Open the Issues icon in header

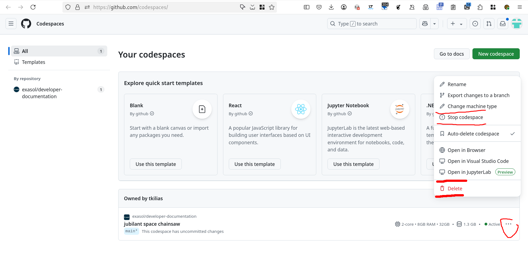[475, 24]
